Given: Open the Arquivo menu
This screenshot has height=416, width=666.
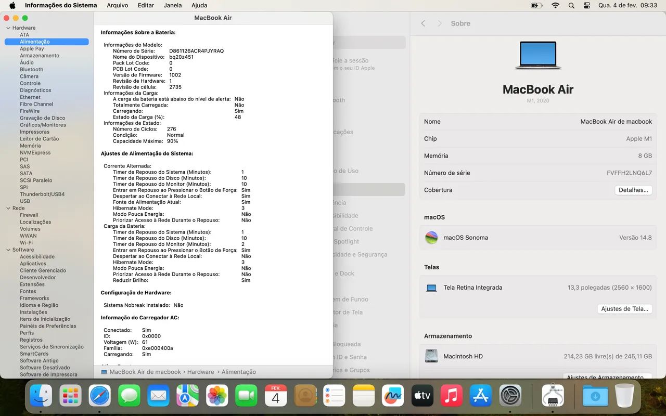Looking at the screenshot, I should pyautogui.click(x=117, y=5).
